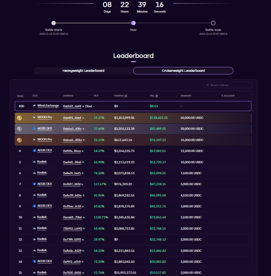Open the What.Exchange DEX link
Viewport: 271px width, 276px height.
[48, 106]
